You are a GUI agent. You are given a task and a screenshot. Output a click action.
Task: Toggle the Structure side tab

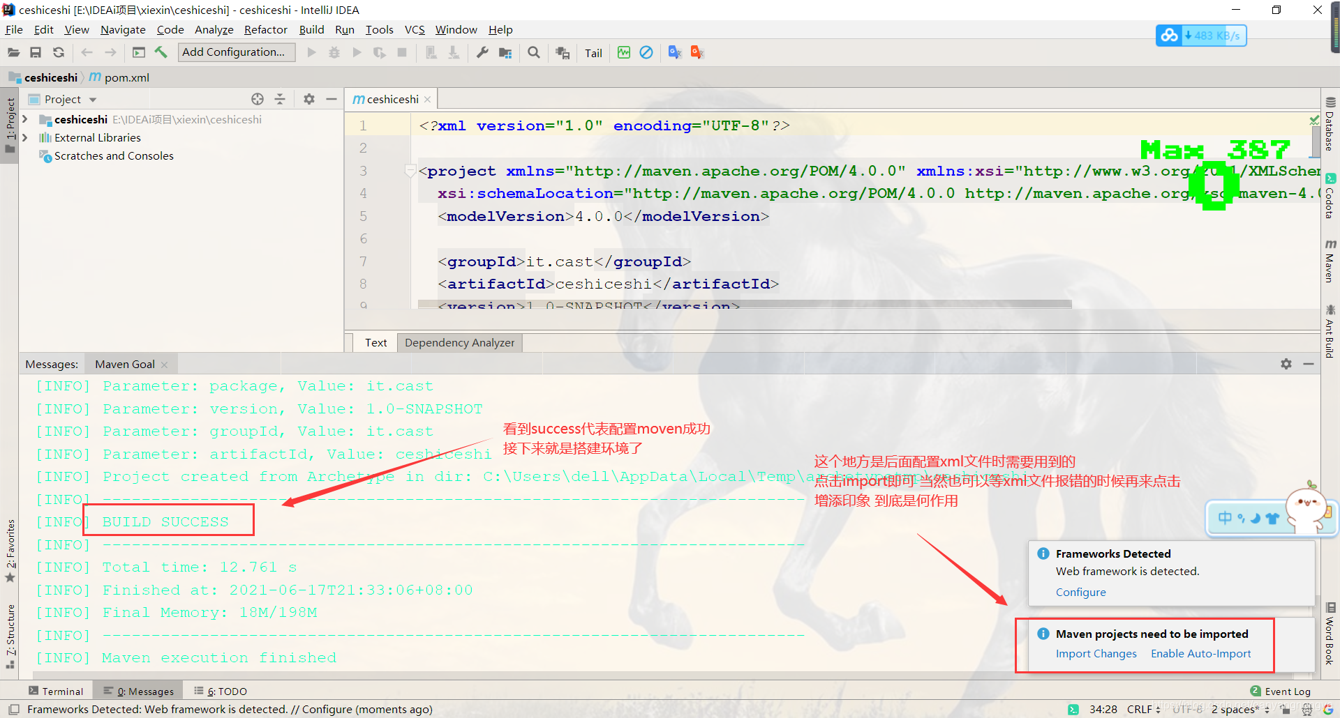tap(10, 636)
